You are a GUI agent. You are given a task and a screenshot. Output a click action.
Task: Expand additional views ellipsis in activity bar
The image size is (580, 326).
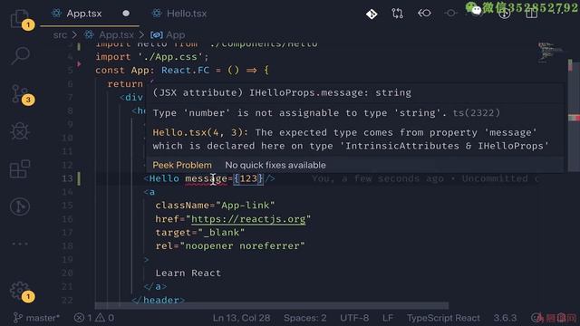(x=20, y=244)
